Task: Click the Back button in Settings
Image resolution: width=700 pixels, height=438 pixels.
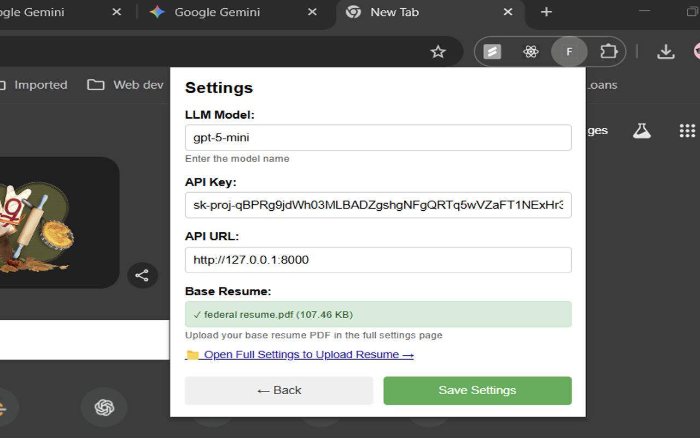Action: tap(279, 390)
